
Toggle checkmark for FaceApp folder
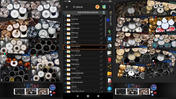tap(101, 61)
